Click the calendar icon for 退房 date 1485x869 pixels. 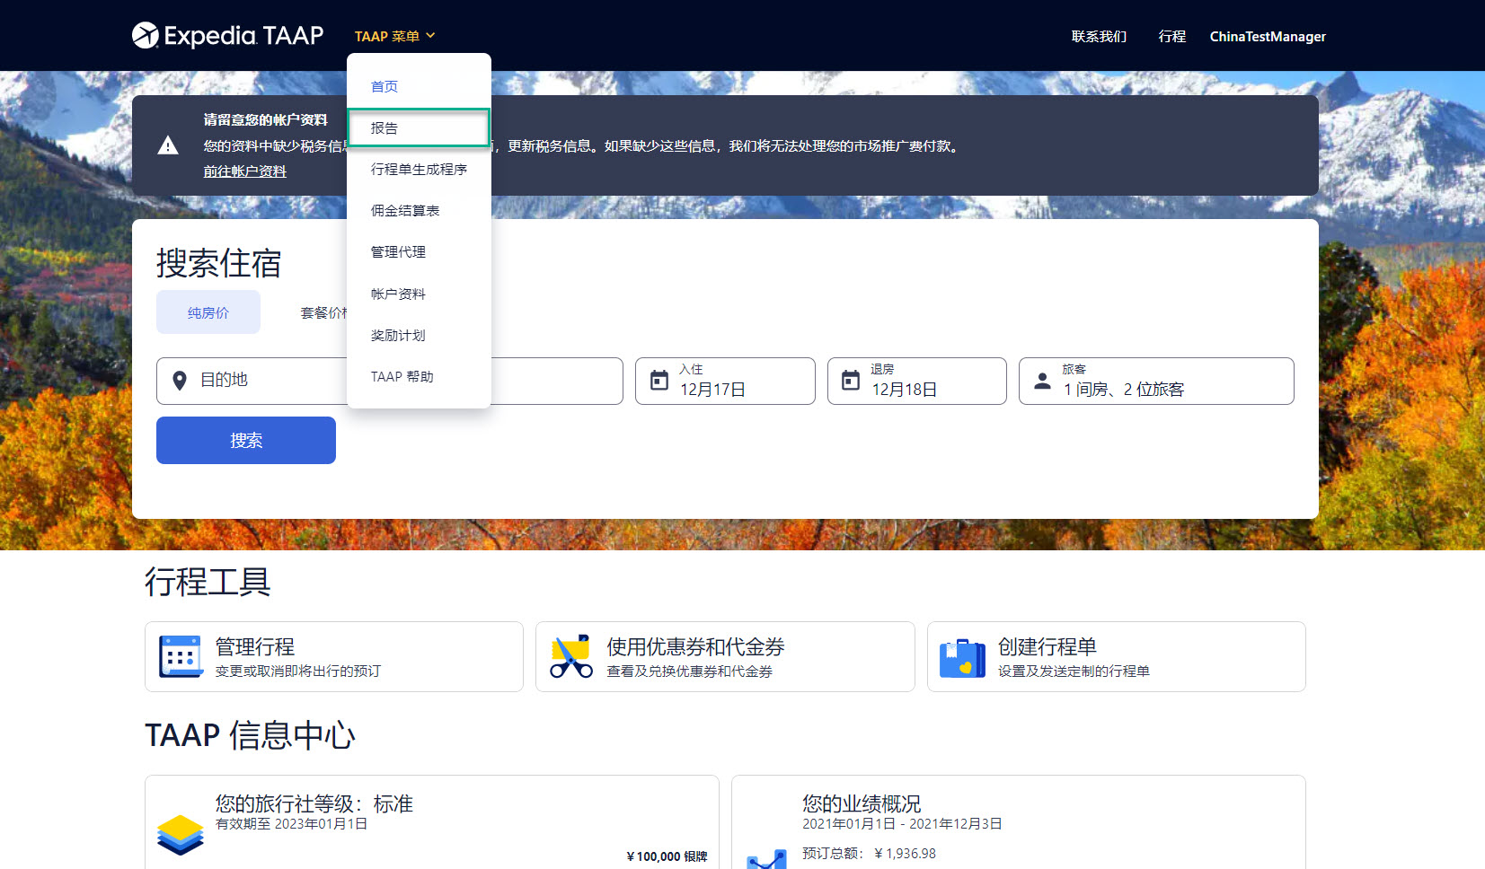tap(851, 381)
